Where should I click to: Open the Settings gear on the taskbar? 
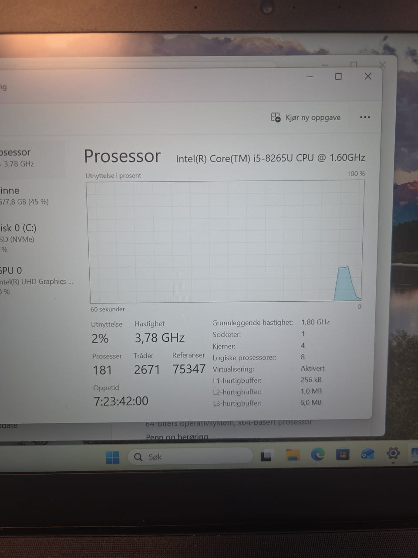pyautogui.click(x=393, y=454)
